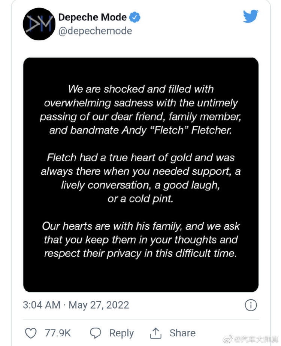
Task: Like the tweet with the heart icon
Action: point(31,333)
